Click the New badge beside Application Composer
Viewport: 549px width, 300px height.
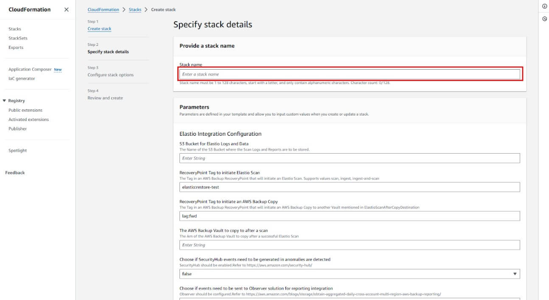pyautogui.click(x=58, y=70)
